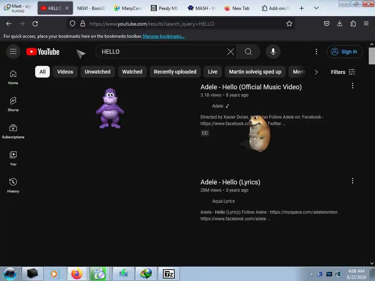Viewport: 375px width, 281px height.
Task: Switch to the NEW! - BonziBuddy tab
Action: point(91,8)
